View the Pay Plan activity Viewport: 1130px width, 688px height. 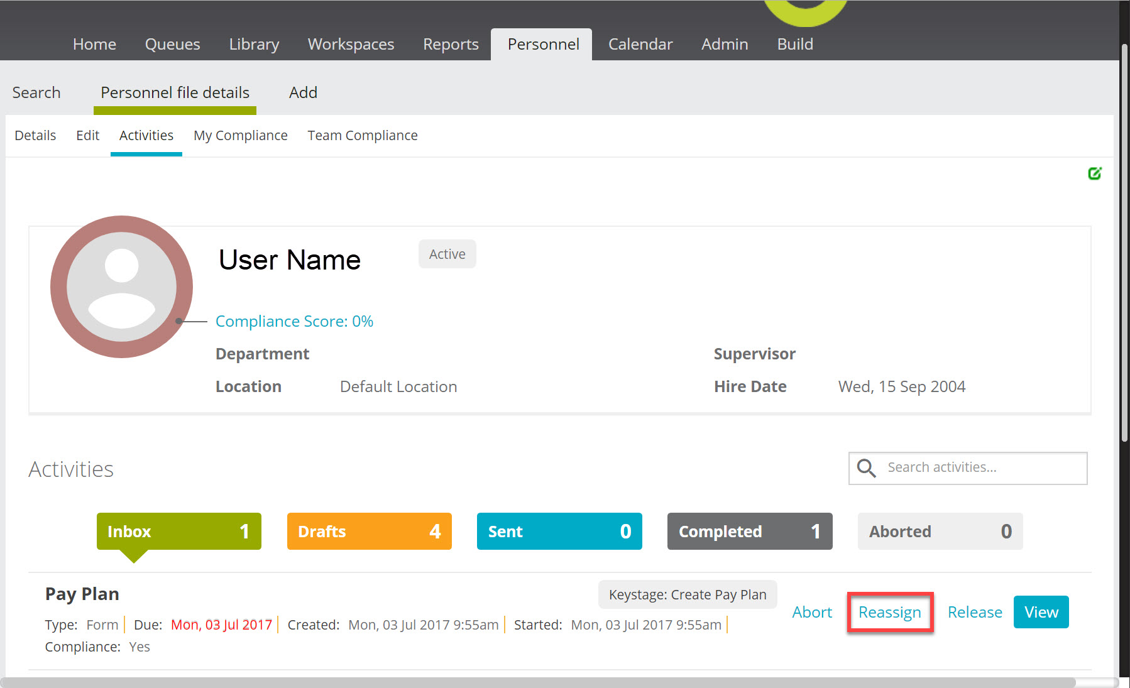pyautogui.click(x=1041, y=612)
